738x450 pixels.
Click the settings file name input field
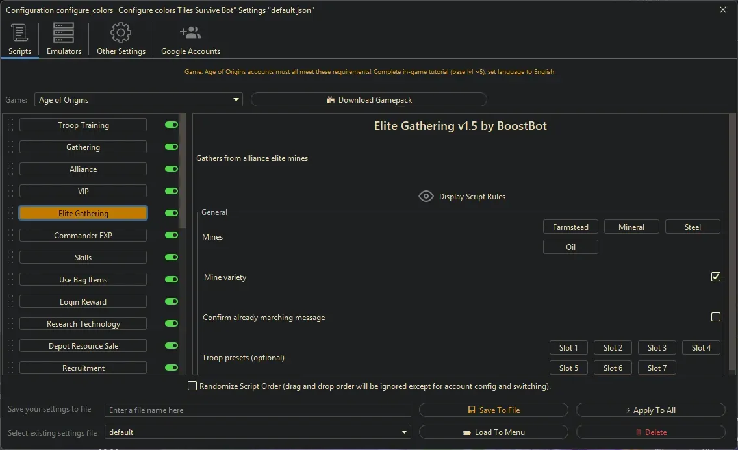click(258, 410)
